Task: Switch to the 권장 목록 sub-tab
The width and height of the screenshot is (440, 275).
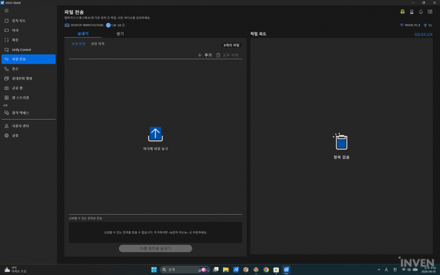Action: click(x=98, y=44)
